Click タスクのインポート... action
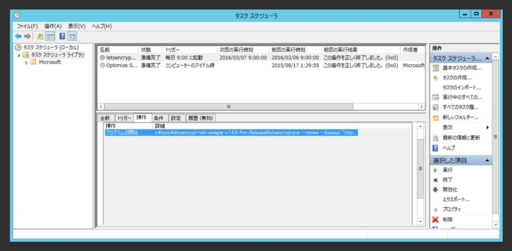The image size is (512, 251). pyautogui.click(x=461, y=88)
